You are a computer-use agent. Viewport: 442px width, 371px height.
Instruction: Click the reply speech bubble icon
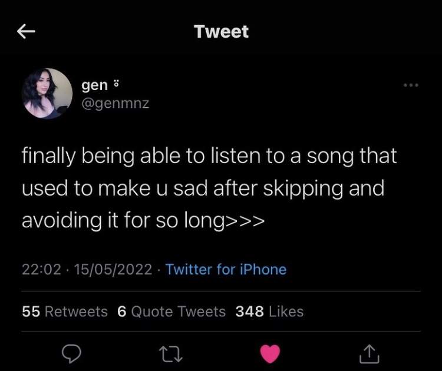[72, 353]
